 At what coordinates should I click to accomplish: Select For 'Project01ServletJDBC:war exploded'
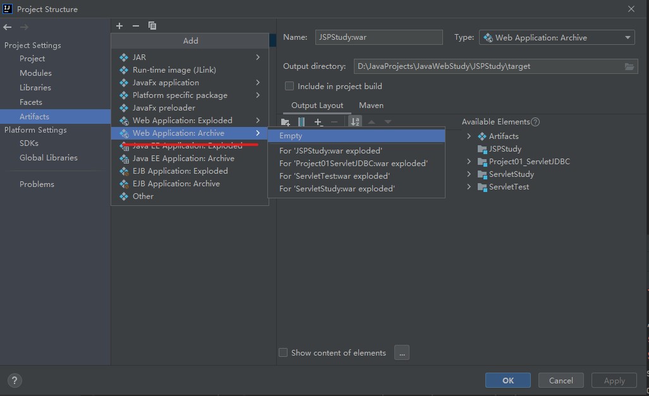(x=356, y=164)
